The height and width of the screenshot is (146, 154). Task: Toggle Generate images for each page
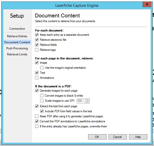point(37,90)
